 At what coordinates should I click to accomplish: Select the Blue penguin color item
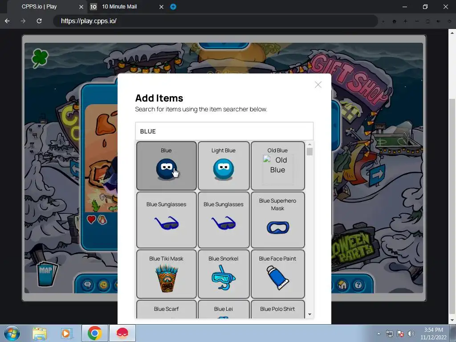click(167, 166)
